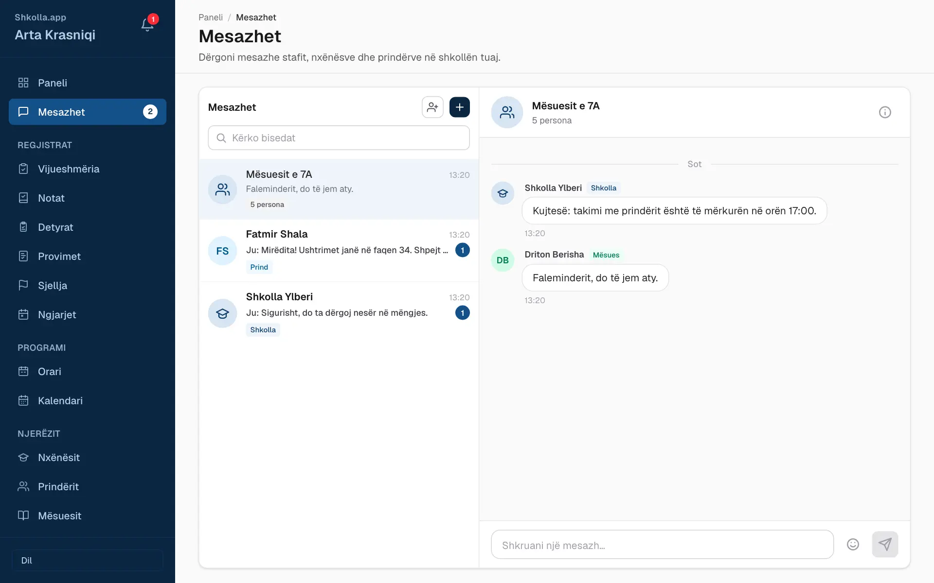Open Detyrat in the sidebar

click(88, 227)
